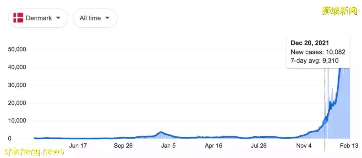Select the Jan 5 date label
The image size is (362, 158).
[x=169, y=146]
